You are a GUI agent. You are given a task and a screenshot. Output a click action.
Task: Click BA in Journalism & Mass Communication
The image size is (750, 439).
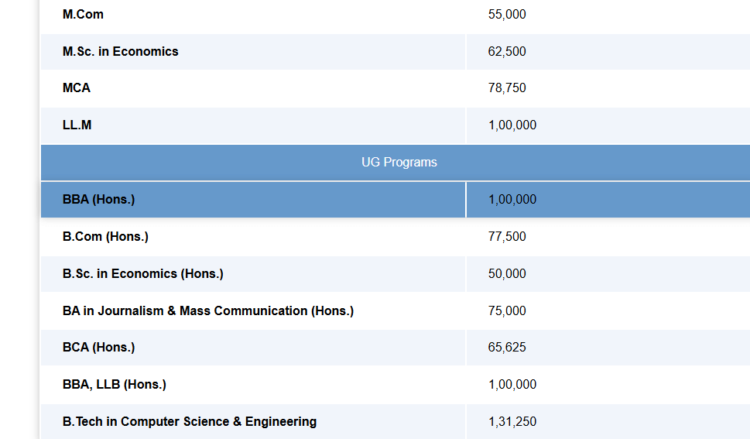(x=208, y=311)
